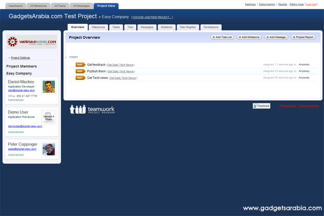Open the Get Tech news task

coord(97,78)
